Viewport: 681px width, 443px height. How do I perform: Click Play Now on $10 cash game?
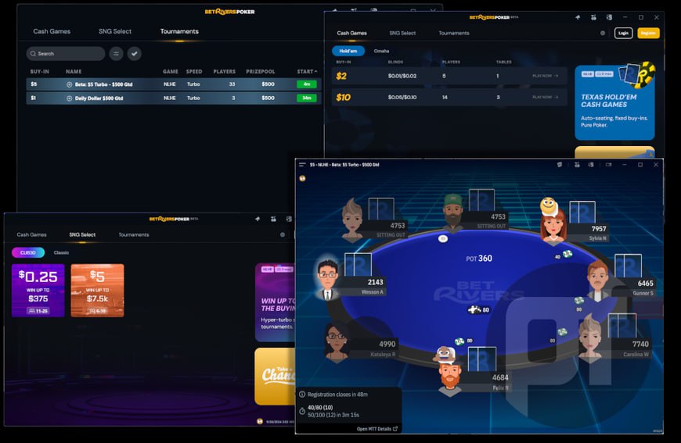(546, 97)
